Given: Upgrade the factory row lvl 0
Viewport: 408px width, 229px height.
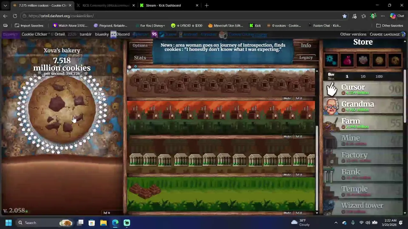Looking at the screenshot, I should [x=299, y=136].
